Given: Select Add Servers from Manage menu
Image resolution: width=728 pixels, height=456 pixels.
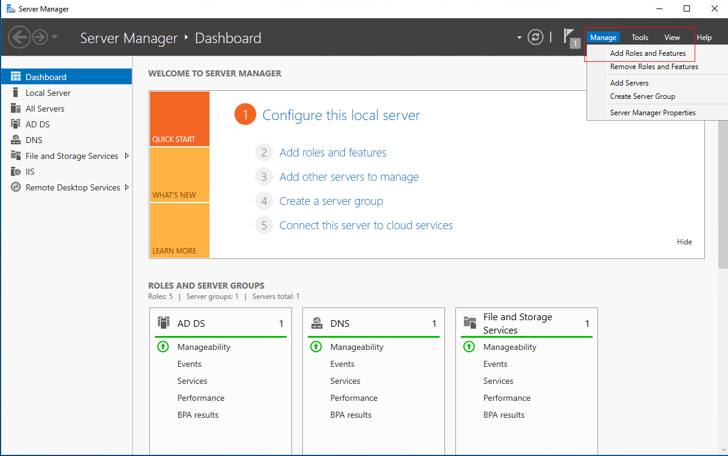Looking at the screenshot, I should [x=629, y=83].
